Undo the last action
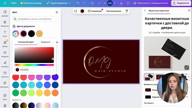This screenshot has width=192, height=108. coord(78,3)
